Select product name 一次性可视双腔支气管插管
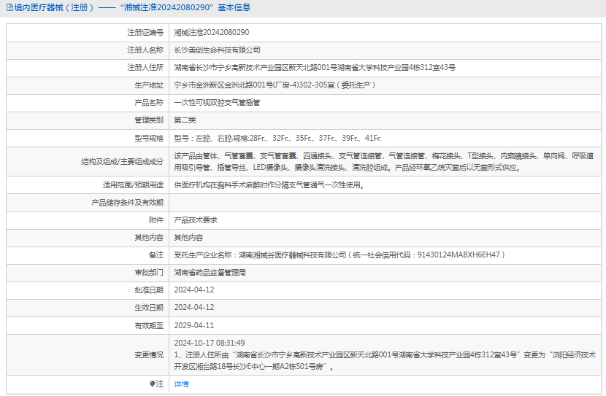This screenshot has height=396, width=606. click(x=217, y=103)
